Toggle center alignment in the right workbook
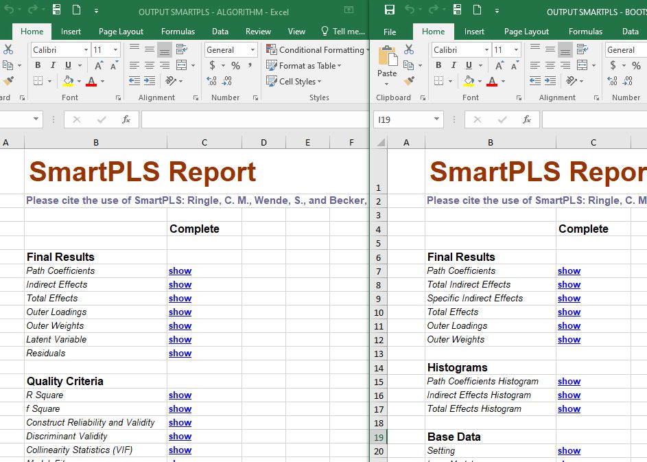Image resolution: width=647 pixels, height=462 pixels. coord(549,65)
